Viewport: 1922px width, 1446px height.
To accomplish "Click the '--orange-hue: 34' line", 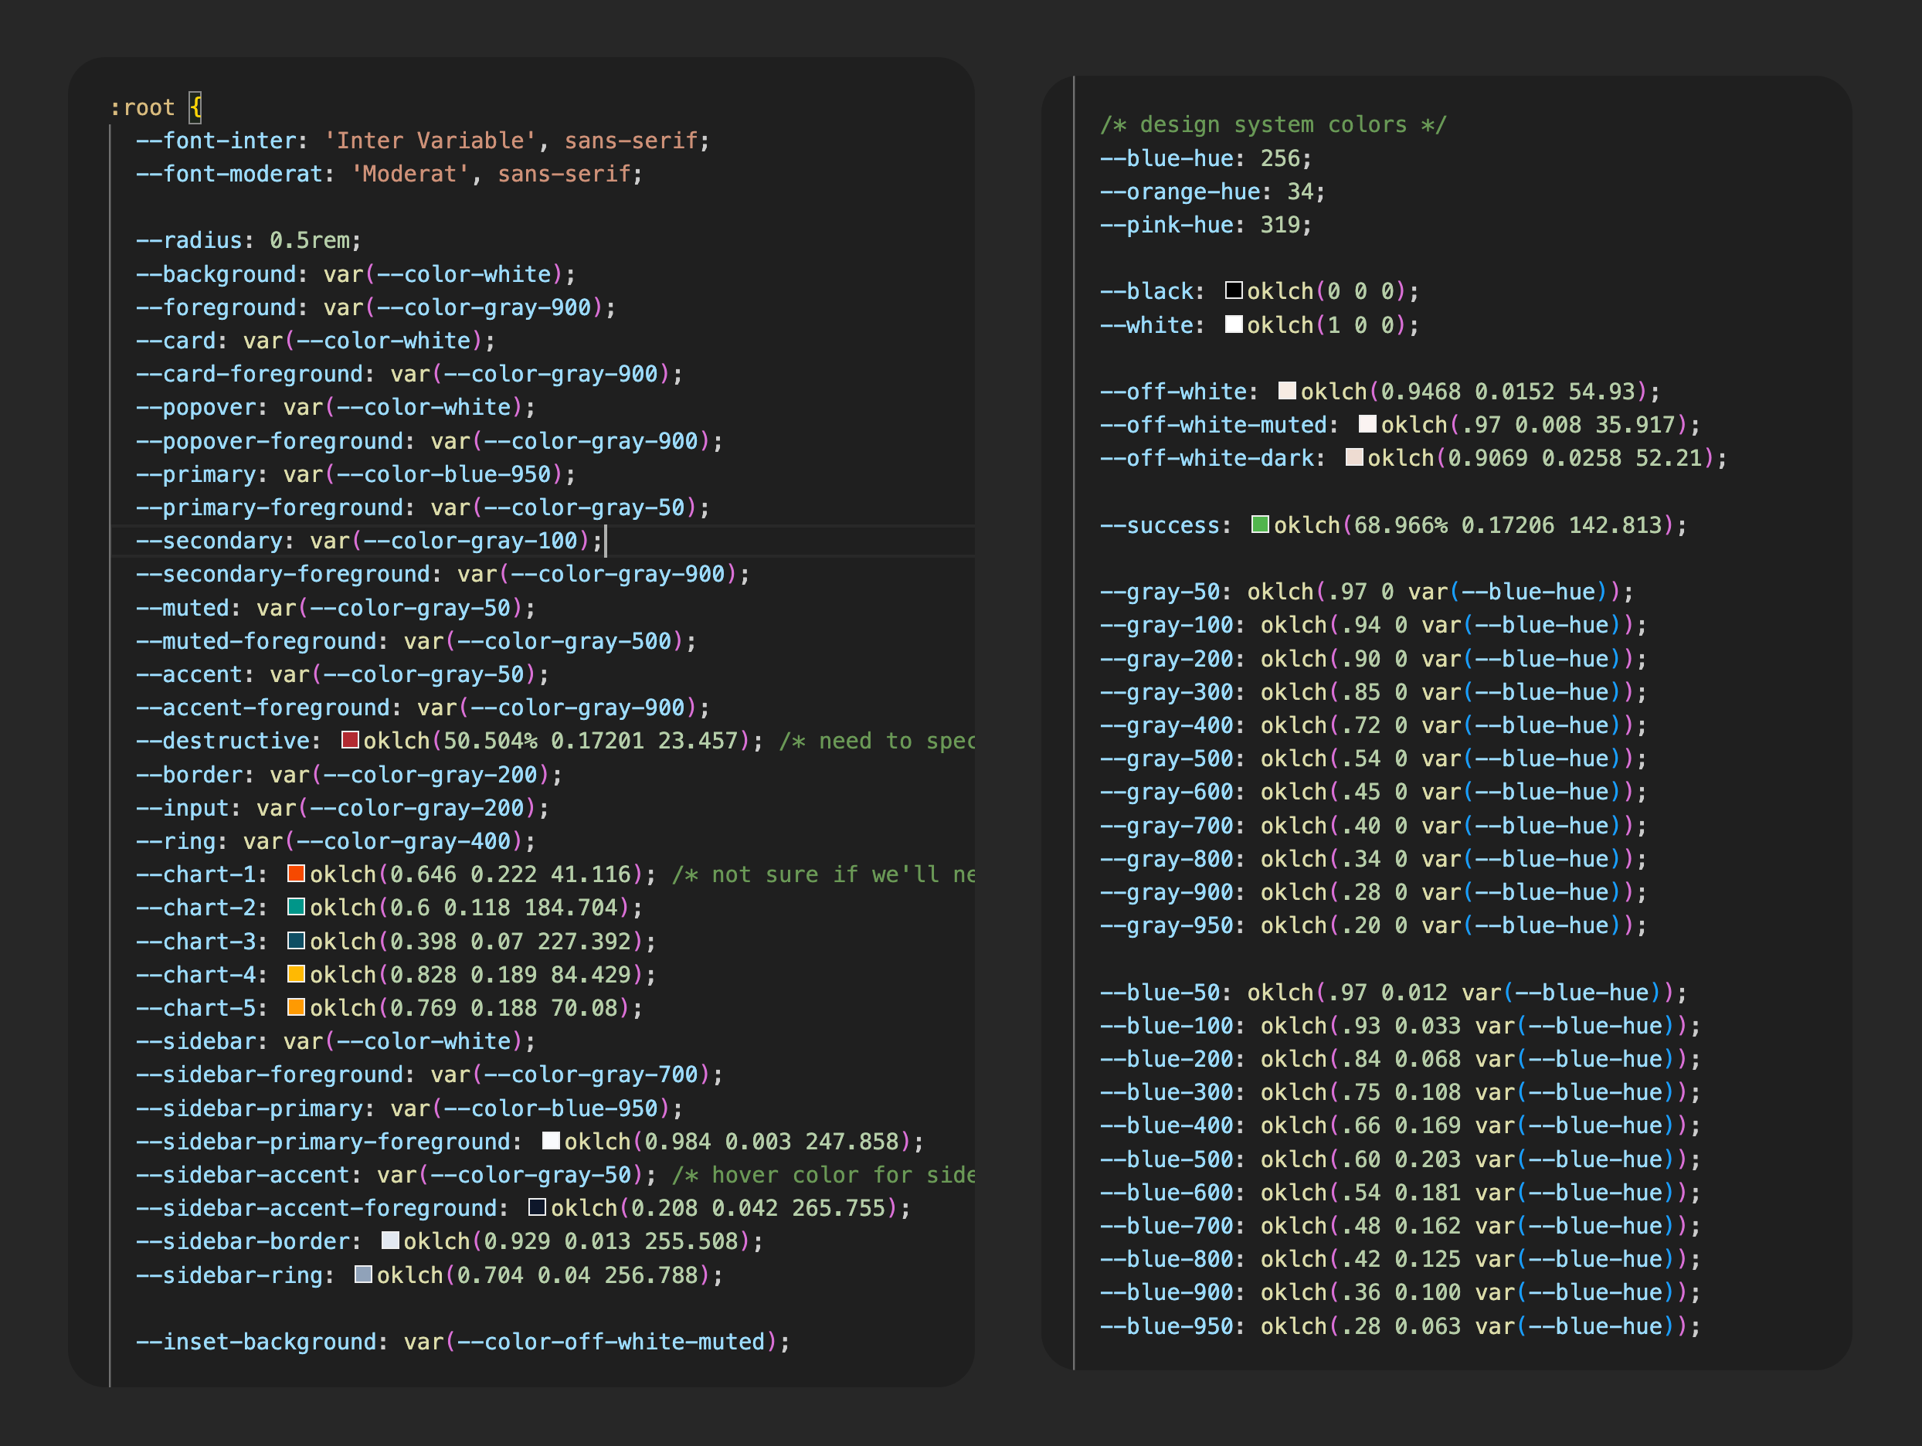I will point(1212,192).
